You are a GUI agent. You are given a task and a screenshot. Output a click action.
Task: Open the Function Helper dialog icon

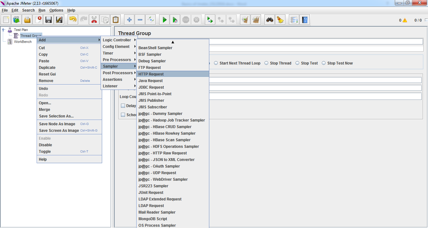click(294, 20)
